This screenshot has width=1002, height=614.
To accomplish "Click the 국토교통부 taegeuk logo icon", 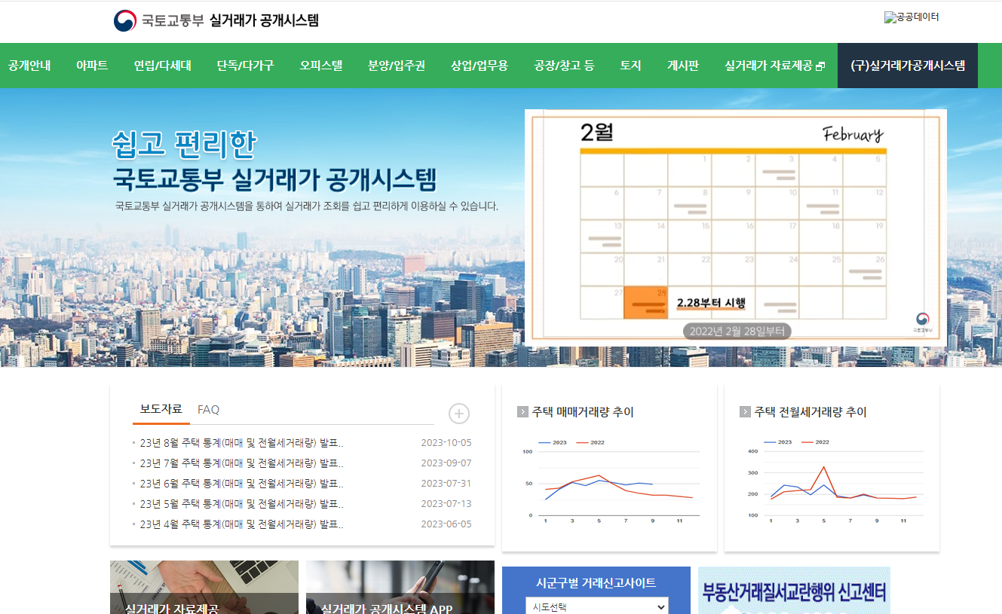I will [125, 20].
